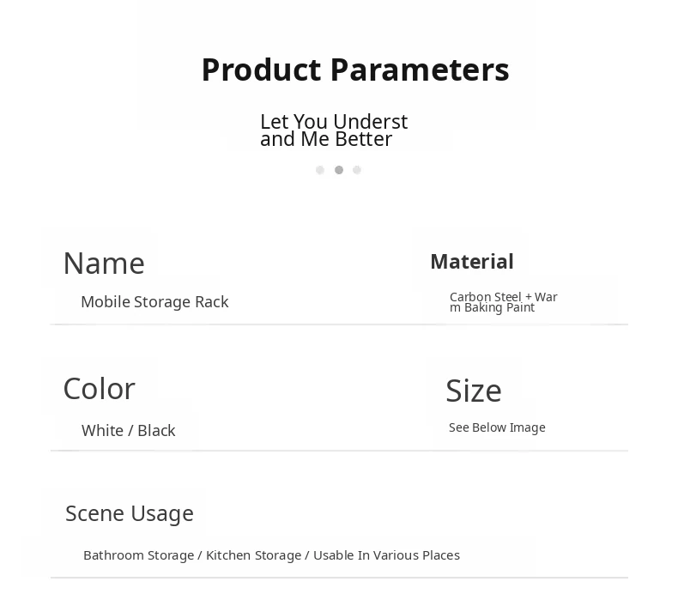678x612 pixels.
Task: Click the See Below Image text
Action: pyautogui.click(x=497, y=427)
